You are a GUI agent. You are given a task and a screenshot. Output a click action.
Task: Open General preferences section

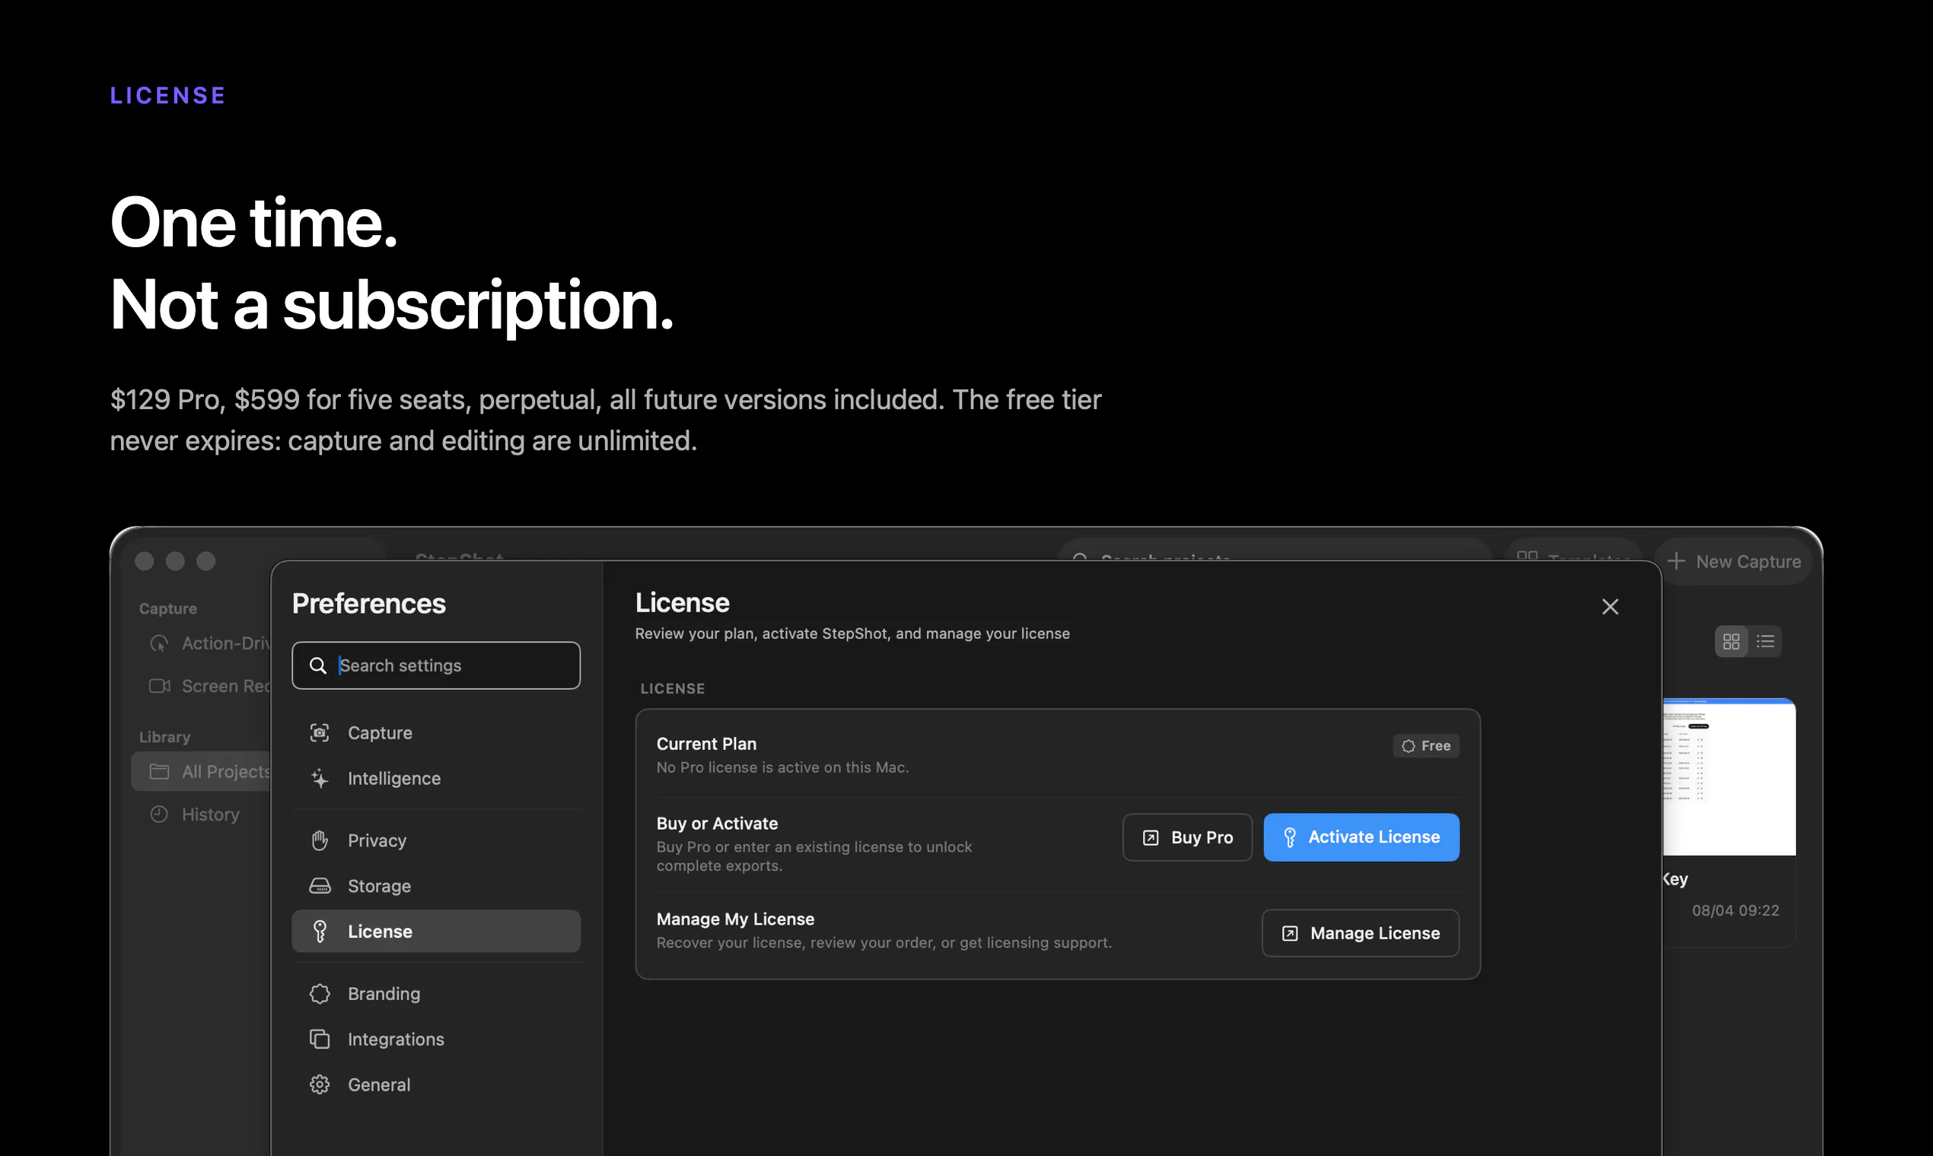pyautogui.click(x=436, y=1085)
